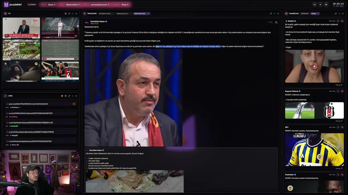Remove the Haber tab with its x

[318, 14]
